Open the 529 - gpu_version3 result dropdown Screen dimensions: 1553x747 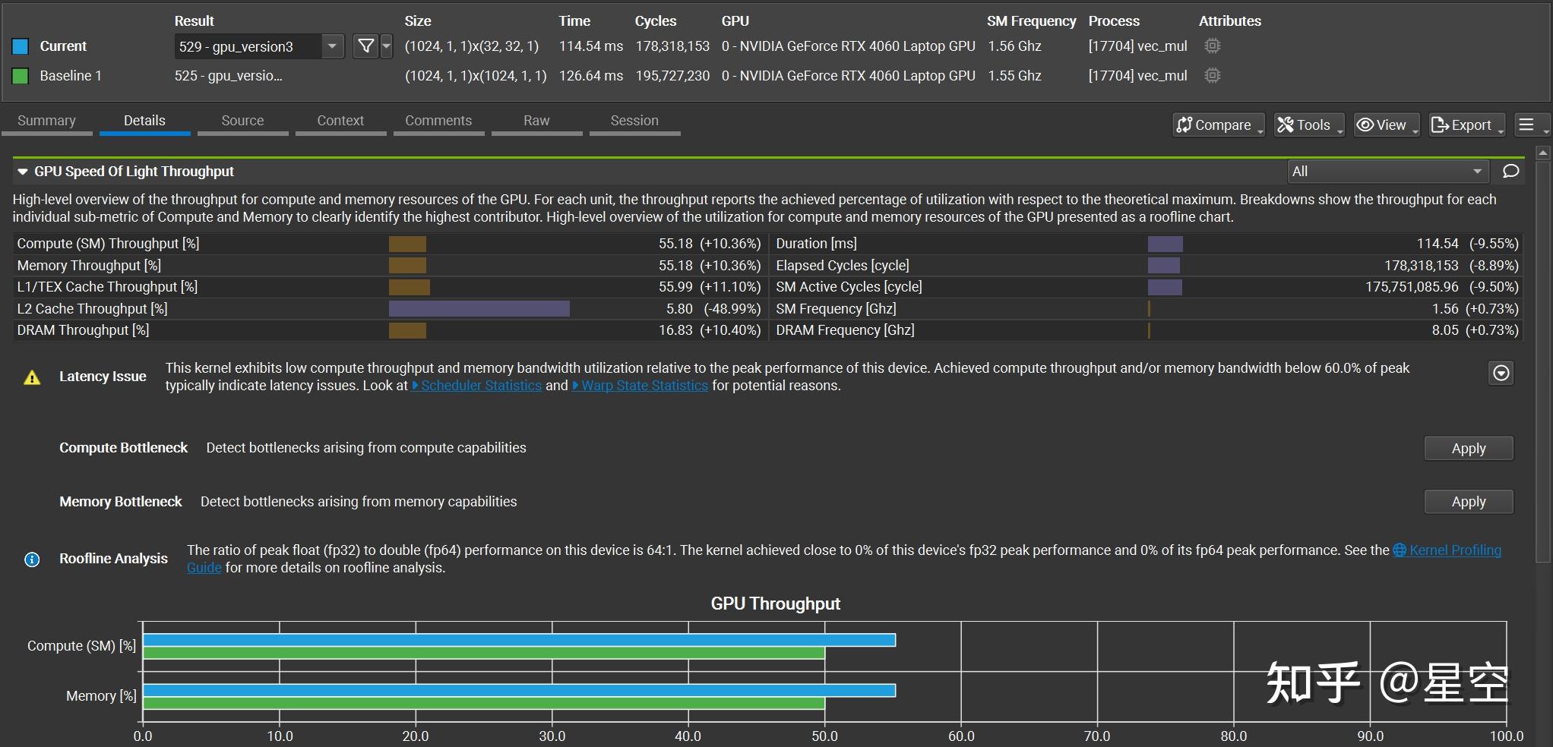coord(331,46)
